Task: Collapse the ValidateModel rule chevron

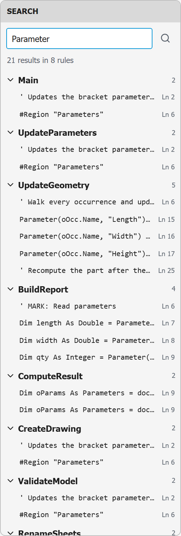Action: [x=10, y=481]
